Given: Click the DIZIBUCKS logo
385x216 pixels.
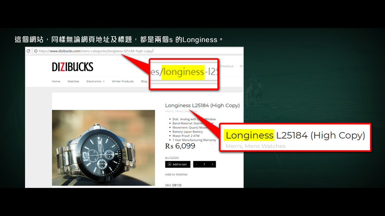Looking at the screenshot, I should point(72,67).
